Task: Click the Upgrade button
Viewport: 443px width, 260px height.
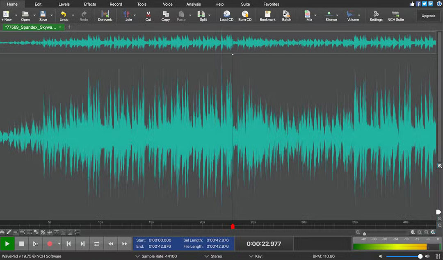Action: coord(428,15)
